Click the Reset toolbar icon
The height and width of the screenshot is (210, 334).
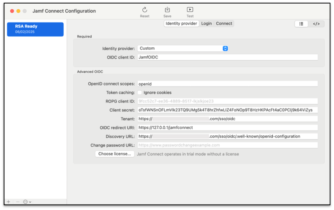point(144,10)
